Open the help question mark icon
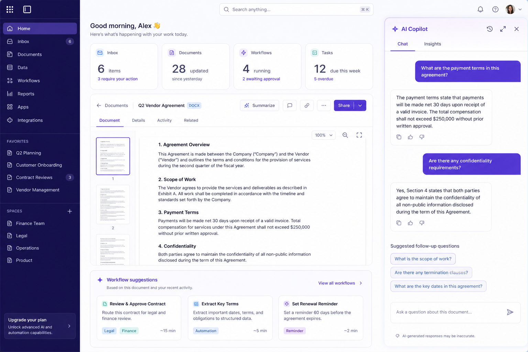This screenshot has height=352, width=528. (x=495, y=10)
